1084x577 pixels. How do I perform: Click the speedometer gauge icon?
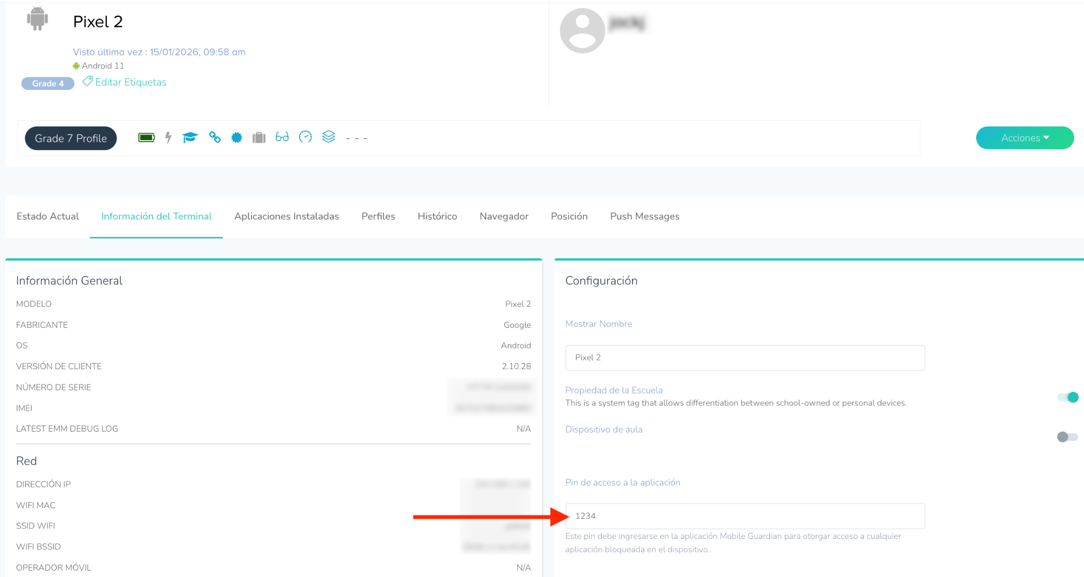pyautogui.click(x=305, y=137)
